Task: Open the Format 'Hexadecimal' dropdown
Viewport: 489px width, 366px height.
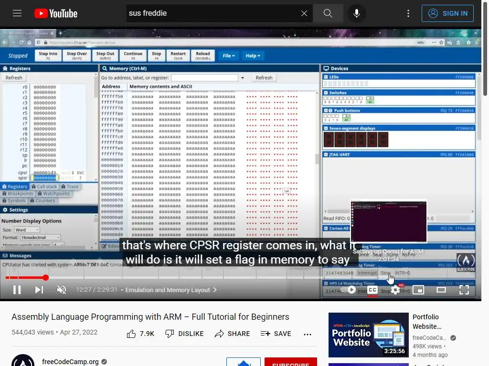Action: click(x=40, y=237)
